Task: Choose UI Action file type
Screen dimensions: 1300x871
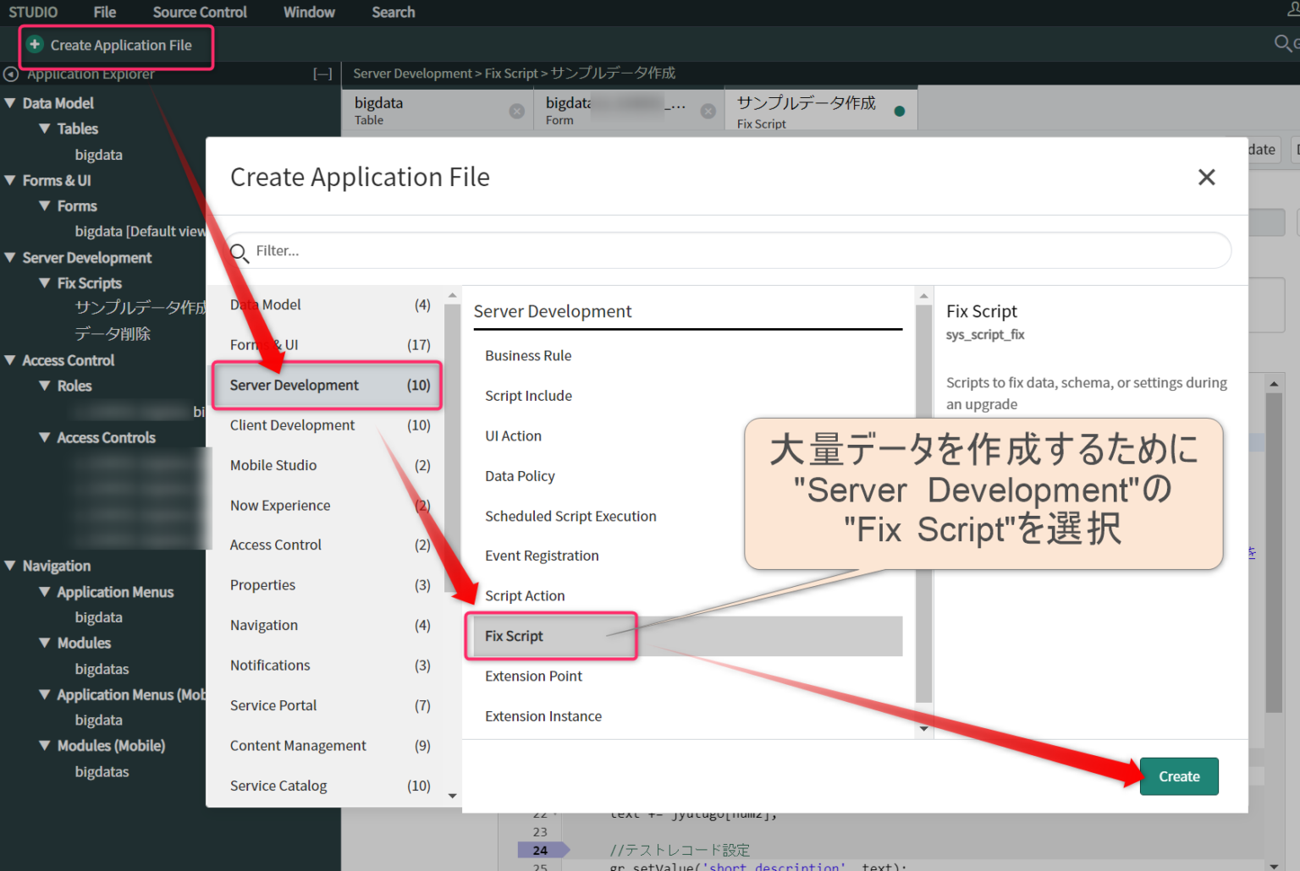Action: click(x=688, y=435)
